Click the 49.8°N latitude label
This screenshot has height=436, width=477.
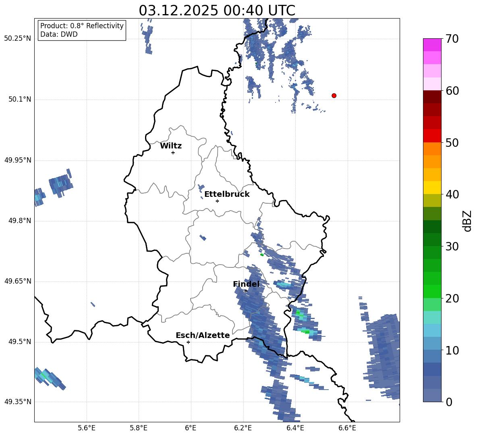point(20,221)
